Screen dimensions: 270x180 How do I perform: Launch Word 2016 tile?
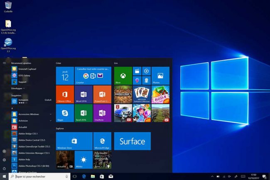tap(83, 95)
